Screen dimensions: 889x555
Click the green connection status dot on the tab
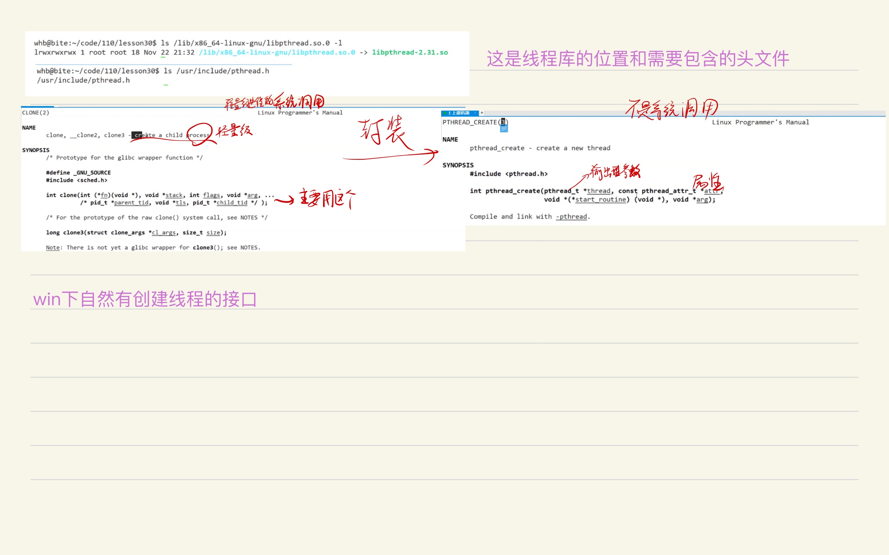click(x=446, y=112)
